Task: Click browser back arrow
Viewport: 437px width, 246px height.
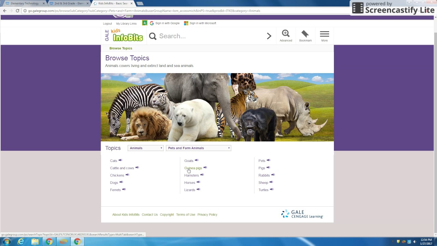Action: pyautogui.click(x=5, y=11)
